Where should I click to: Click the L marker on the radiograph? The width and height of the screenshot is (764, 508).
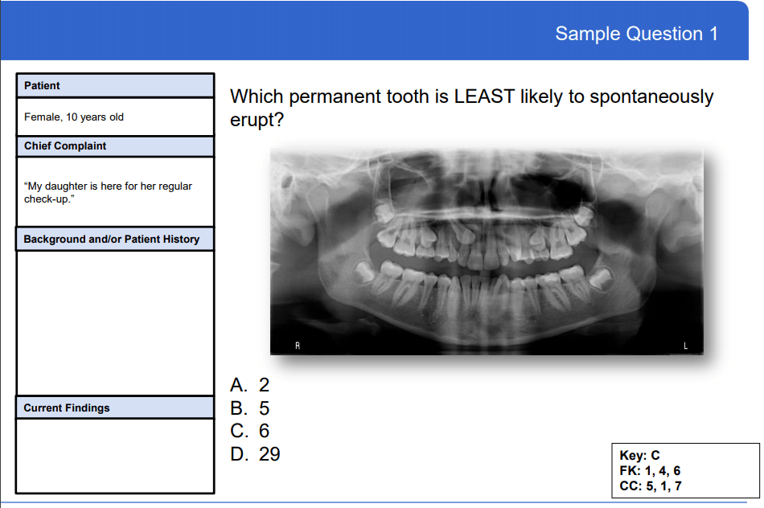[685, 346]
